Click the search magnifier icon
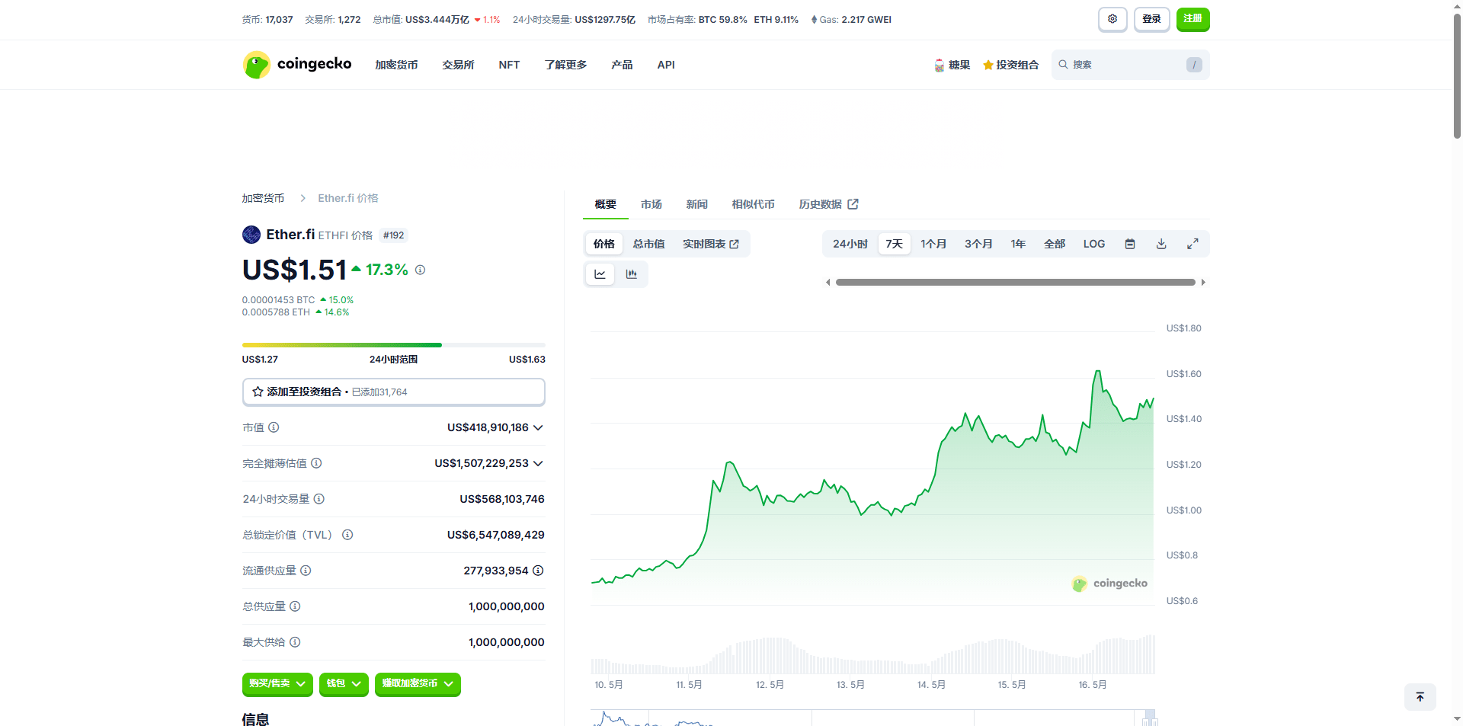The image size is (1463, 726). point(1063,65)
